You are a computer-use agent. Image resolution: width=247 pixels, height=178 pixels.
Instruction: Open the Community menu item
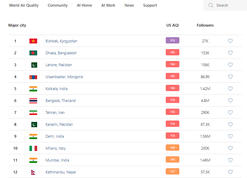(58, 5)
